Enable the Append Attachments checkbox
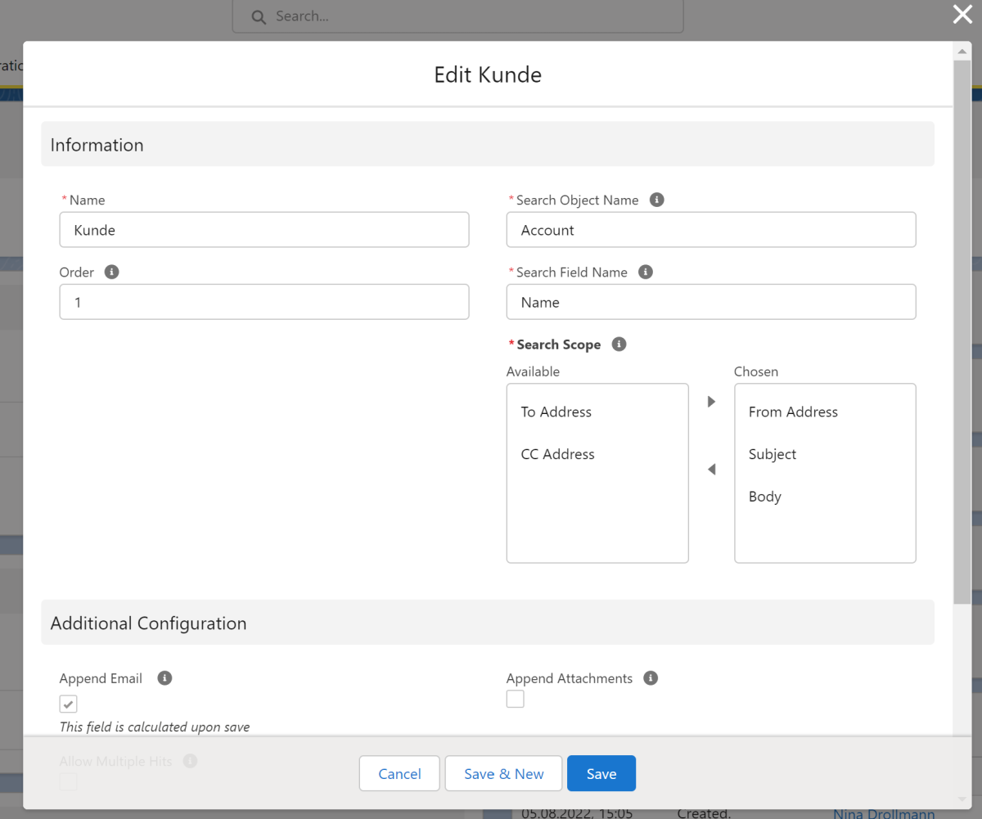This screenshot has width=982, height=819. tap(515, 700)
